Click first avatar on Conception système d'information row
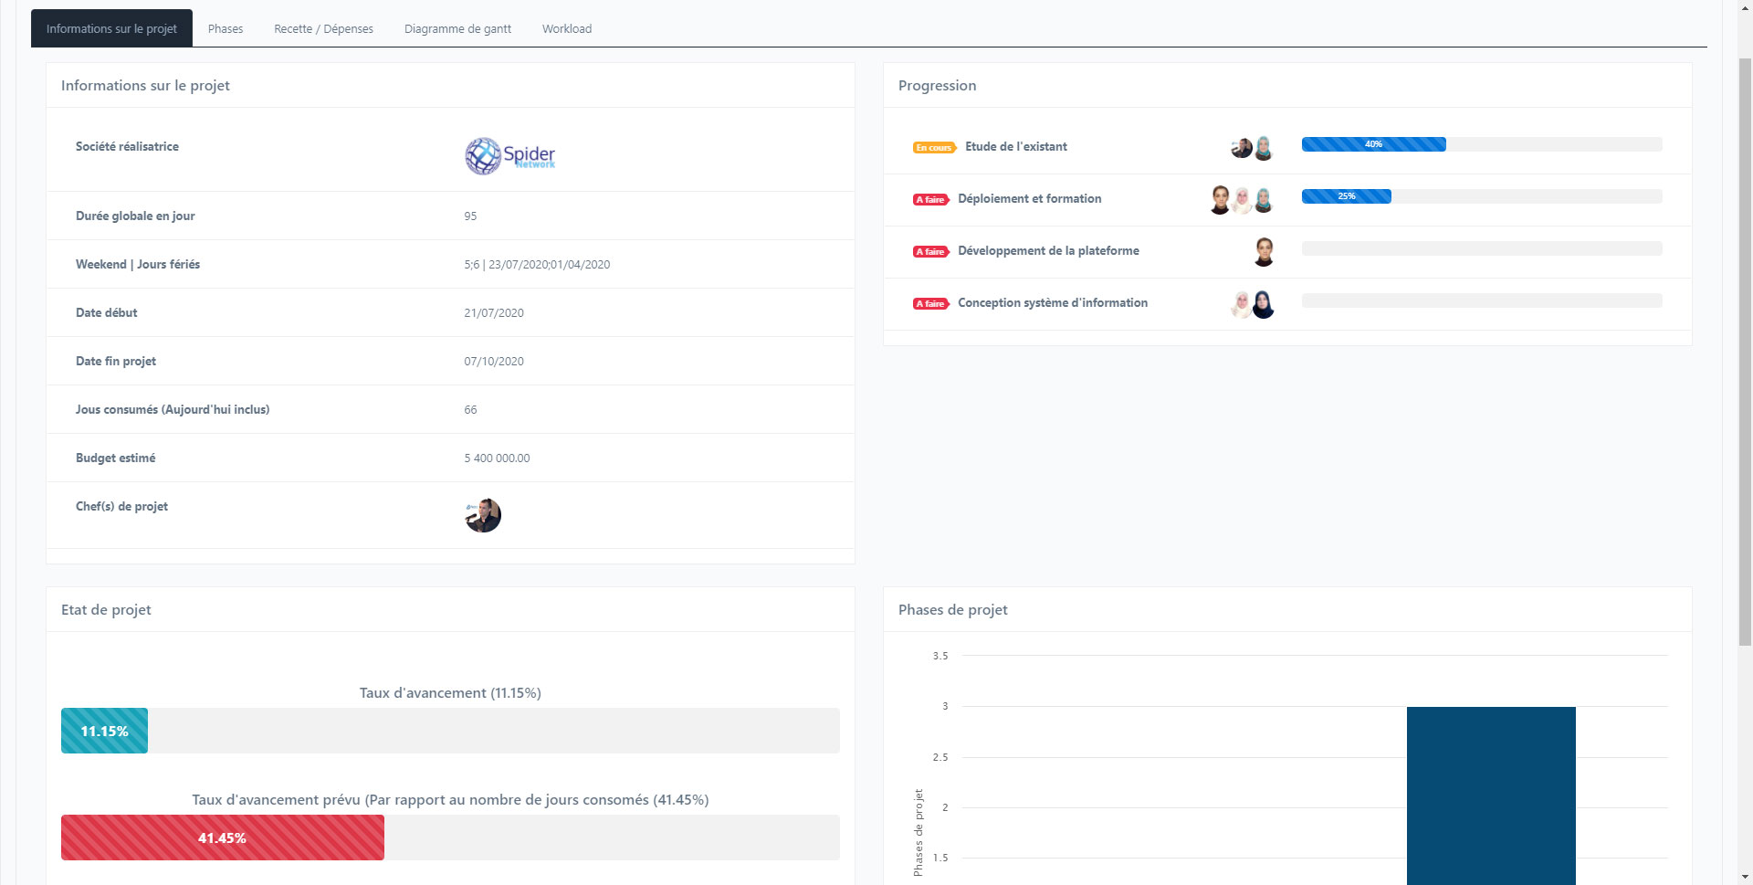 [1242, 303]
